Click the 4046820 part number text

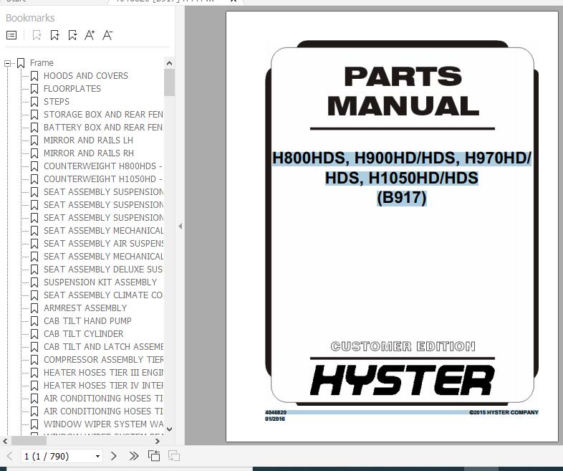point(276,412)
